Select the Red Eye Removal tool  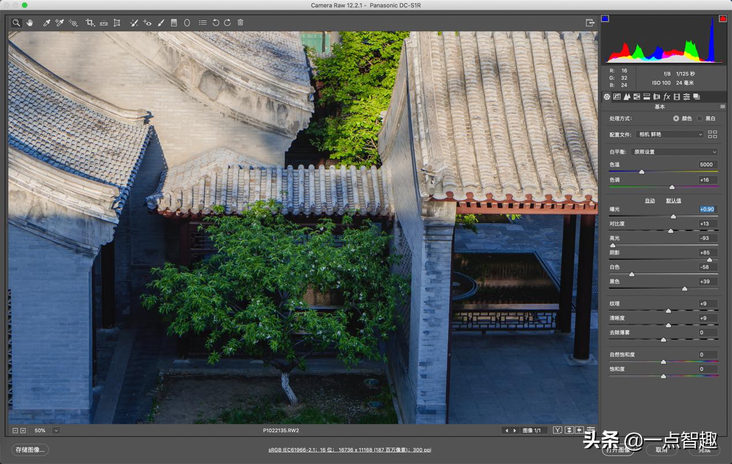pyautogui.click(x=147, y=22)
